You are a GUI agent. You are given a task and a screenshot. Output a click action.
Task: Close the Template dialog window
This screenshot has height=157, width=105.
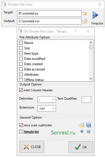pyautogui.click(x=88, y=31)
